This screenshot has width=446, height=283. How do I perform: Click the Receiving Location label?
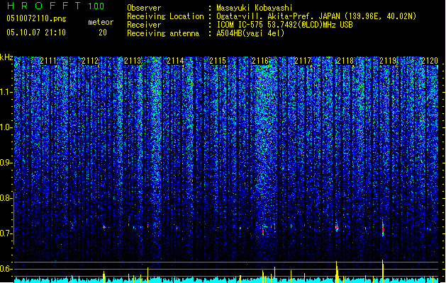pos(165,16)
